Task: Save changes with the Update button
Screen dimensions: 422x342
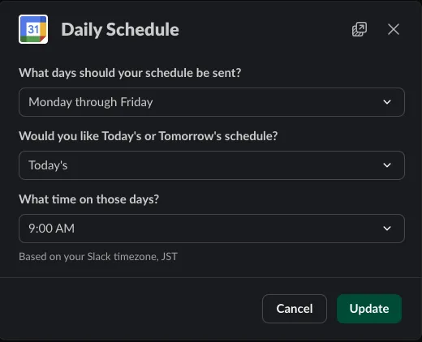Action: [369, 309]
